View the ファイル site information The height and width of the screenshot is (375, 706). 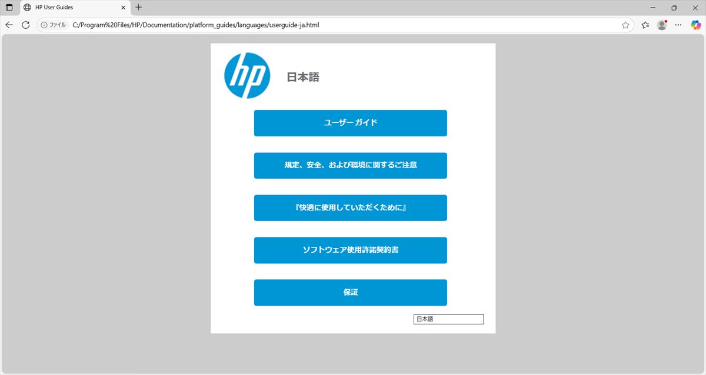(54, 25)
